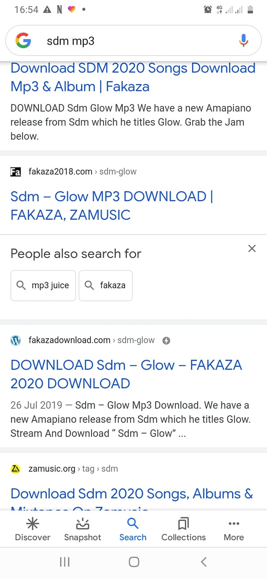Open DOWNLOAD Sdm – Glow – FAKAZA 2020 link

[126, 374]
